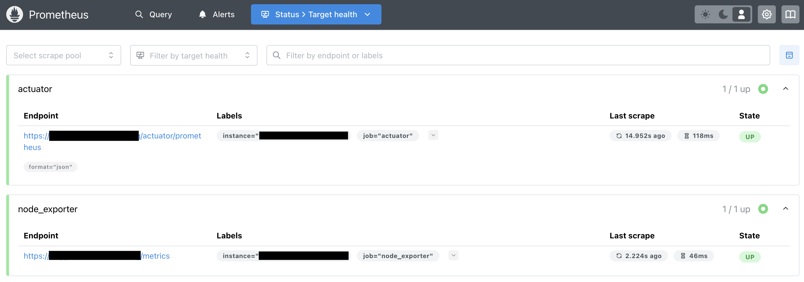Click actuator green health ring icon
Image resolution: width=804 pixels, height=282 pixels.
pos(763,89)
